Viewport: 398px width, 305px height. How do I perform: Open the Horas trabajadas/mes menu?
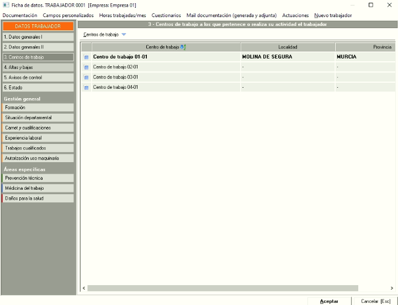(x=123, y=15)
